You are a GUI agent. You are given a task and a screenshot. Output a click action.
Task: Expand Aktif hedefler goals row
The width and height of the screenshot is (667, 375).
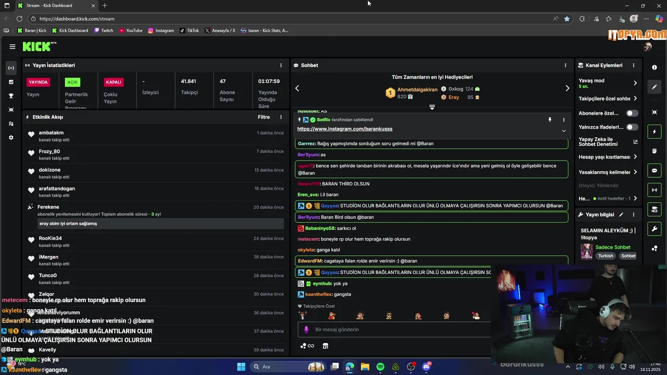635,198
